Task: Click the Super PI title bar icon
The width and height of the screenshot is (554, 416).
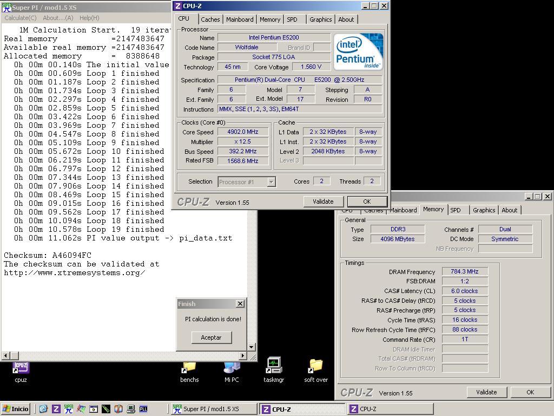Action: [x=6, y=7]
